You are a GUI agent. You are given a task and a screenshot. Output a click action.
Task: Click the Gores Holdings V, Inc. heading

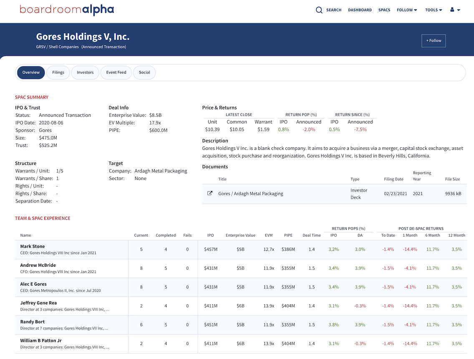[x=83, y=37]
